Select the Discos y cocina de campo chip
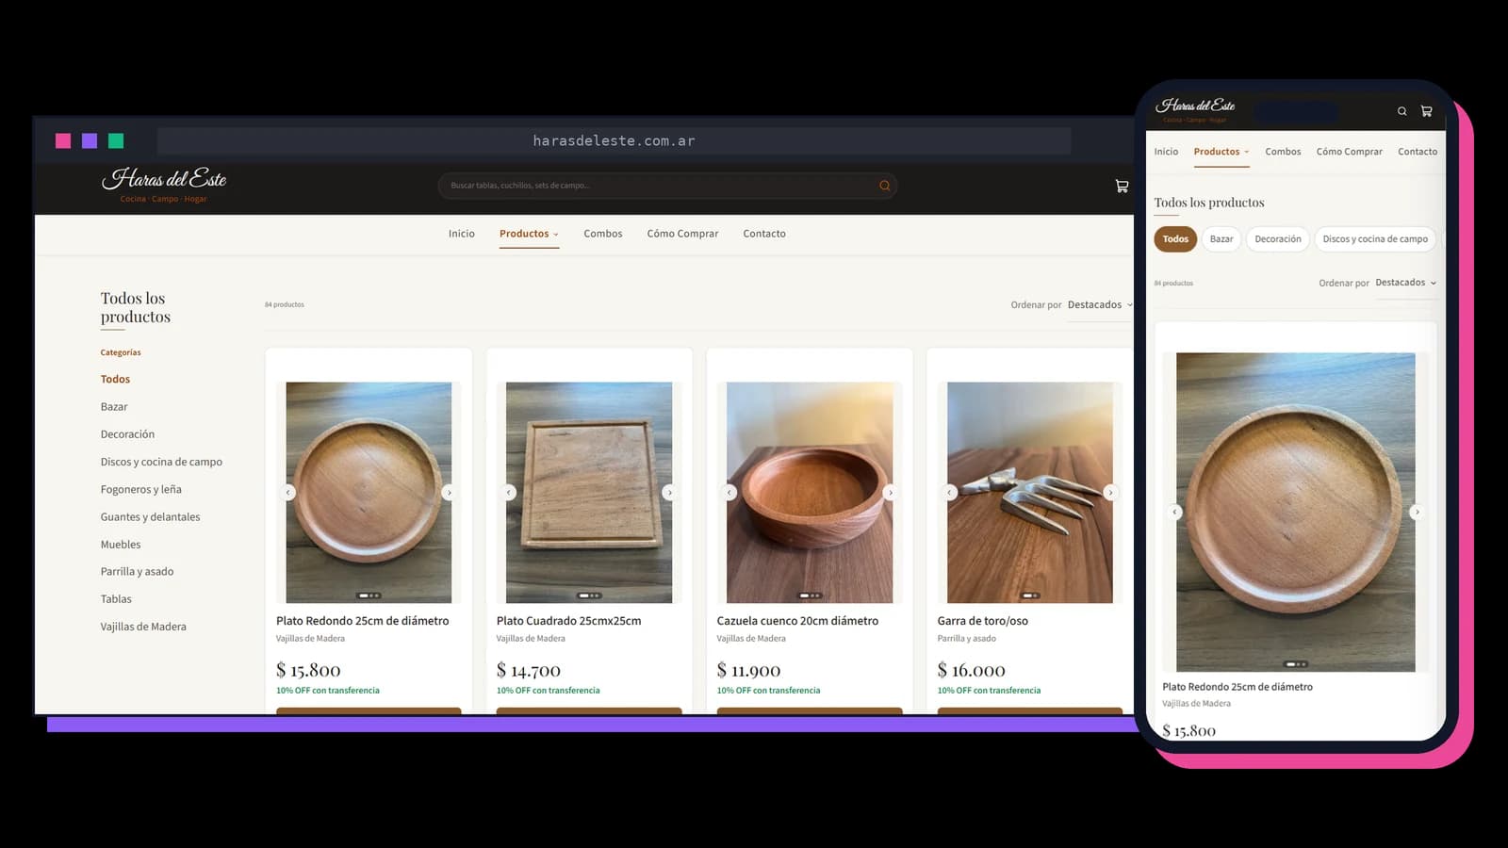Viewport: 1508px width, 848px height. [1375, 239]
